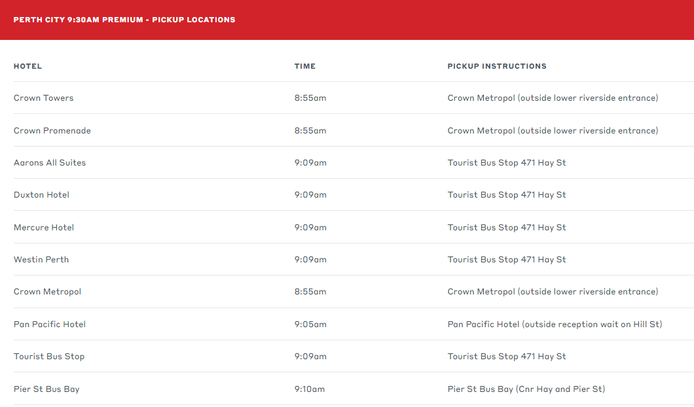Click the 8:55am time for Crown Promenade
The width and height of the screenshot is (694, 407).
click(310, 130)
